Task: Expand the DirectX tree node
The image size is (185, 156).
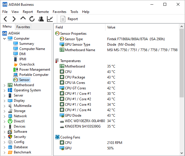Action: point(5,122)
